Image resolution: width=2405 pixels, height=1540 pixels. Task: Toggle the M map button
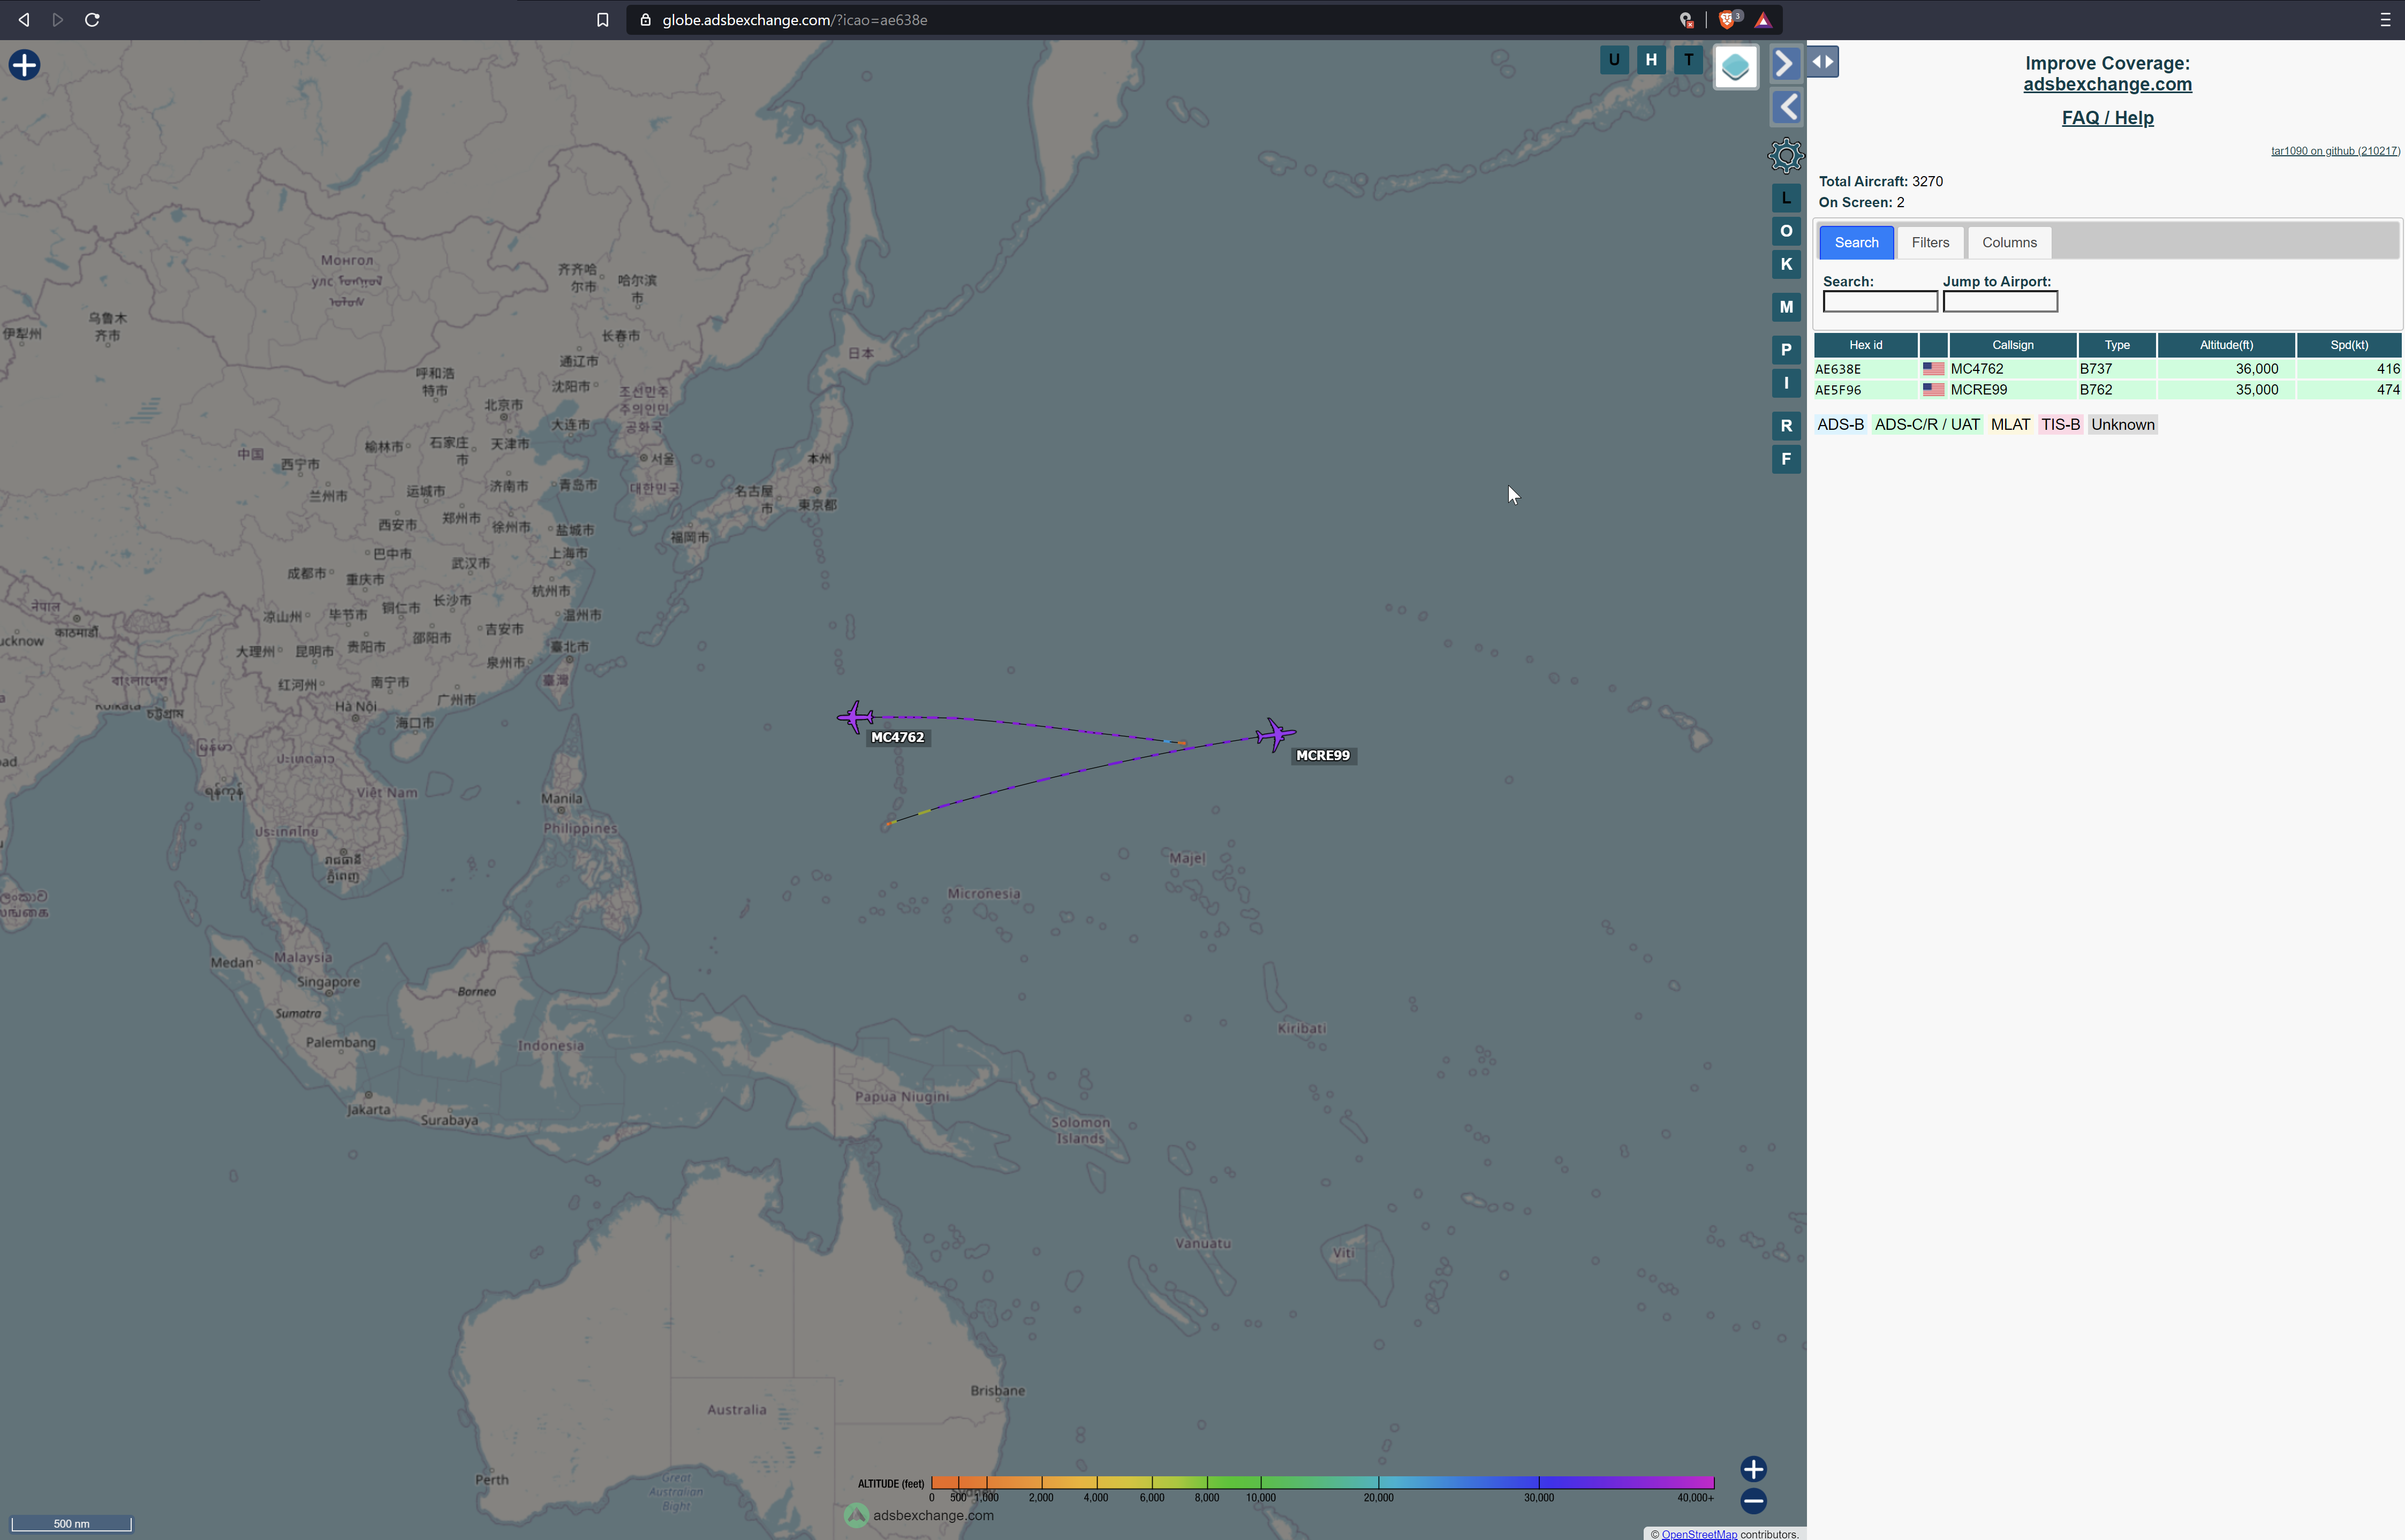click(1786, 307)
